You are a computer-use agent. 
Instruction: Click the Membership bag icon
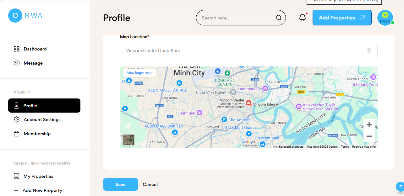pyautogui.click(x=17, y=134)
